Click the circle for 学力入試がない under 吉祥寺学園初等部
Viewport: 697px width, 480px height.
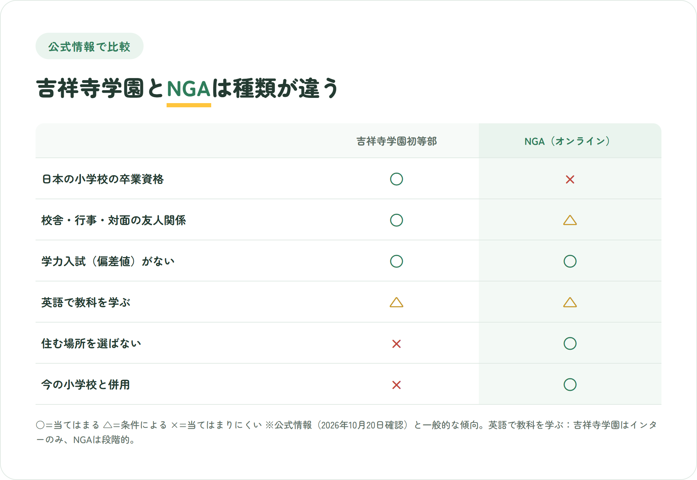point(396,261)
